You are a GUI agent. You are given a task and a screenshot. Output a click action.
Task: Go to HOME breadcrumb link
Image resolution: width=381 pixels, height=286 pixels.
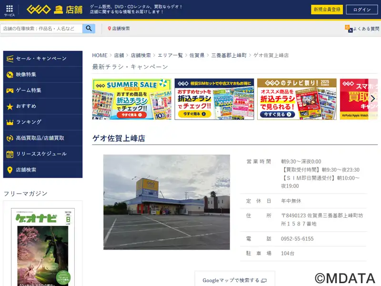pos(100,55)
